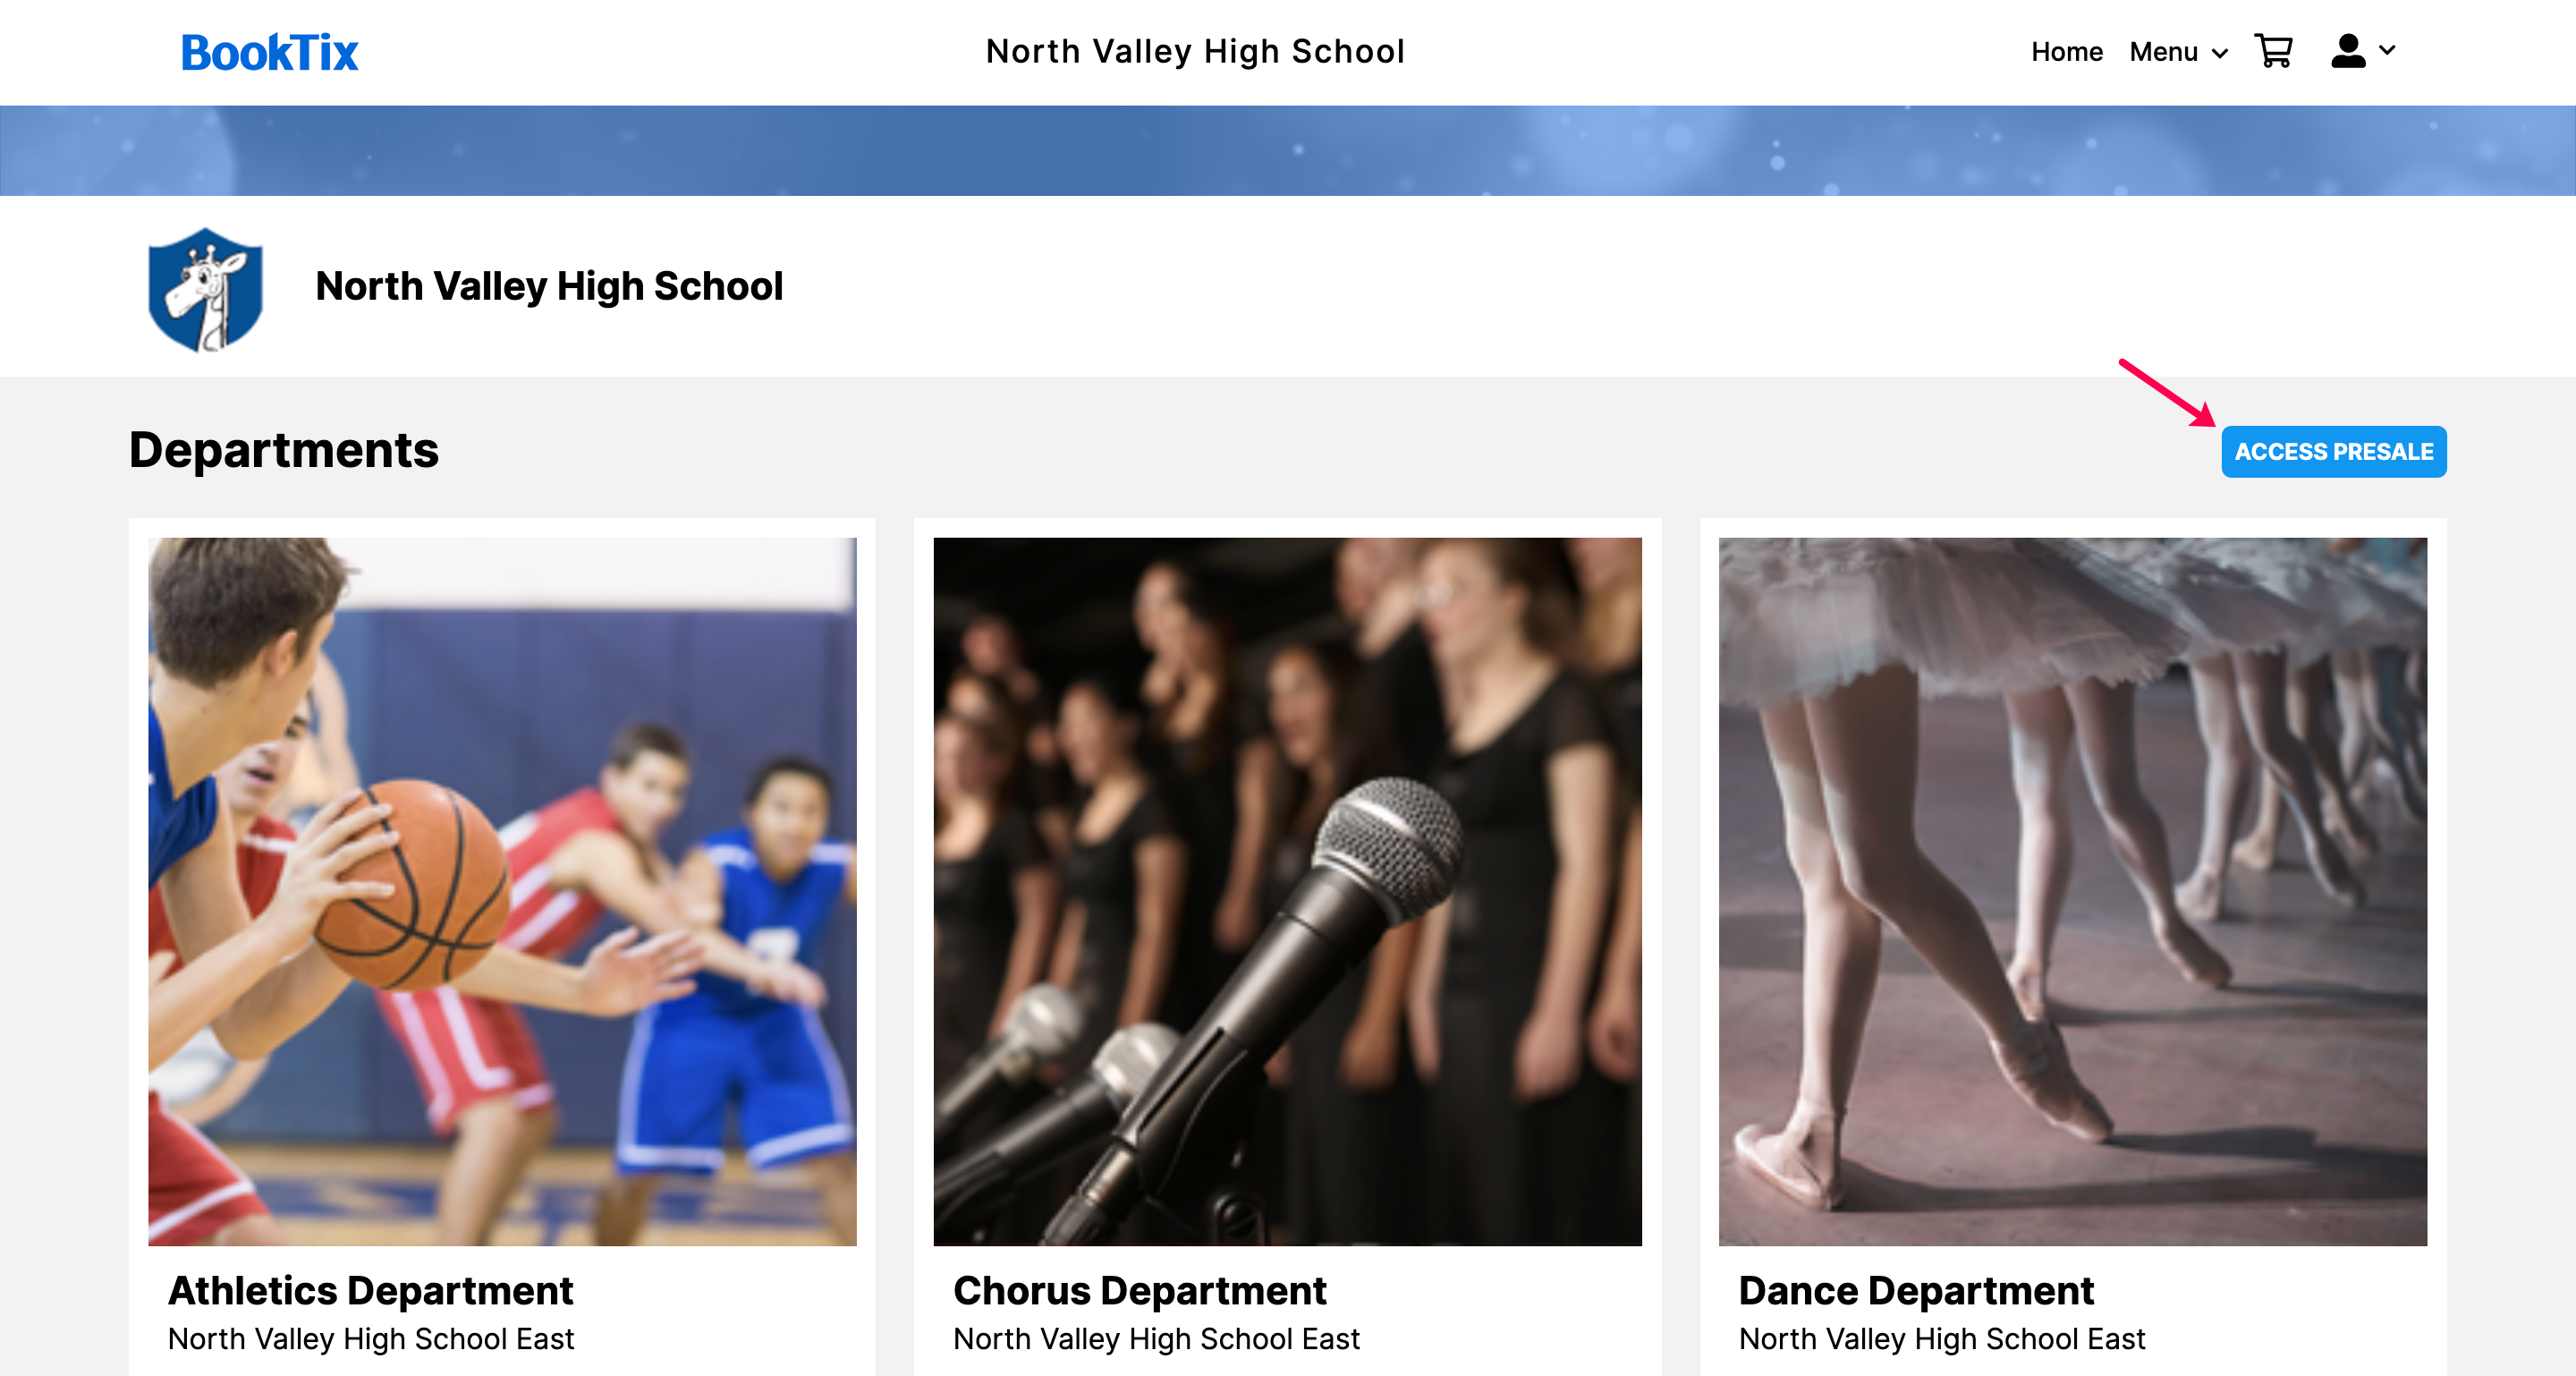Open the shopping cart icon
The width and height of the screenshot is (2576, 1376).
pos(2273,51)
